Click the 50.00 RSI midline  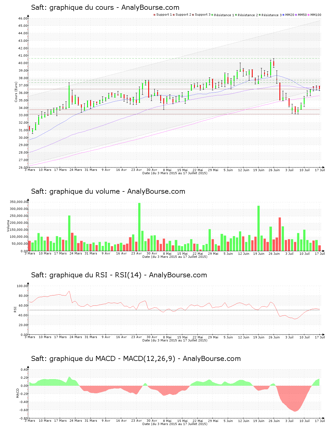pyautogui.click(x=175, y=310)
